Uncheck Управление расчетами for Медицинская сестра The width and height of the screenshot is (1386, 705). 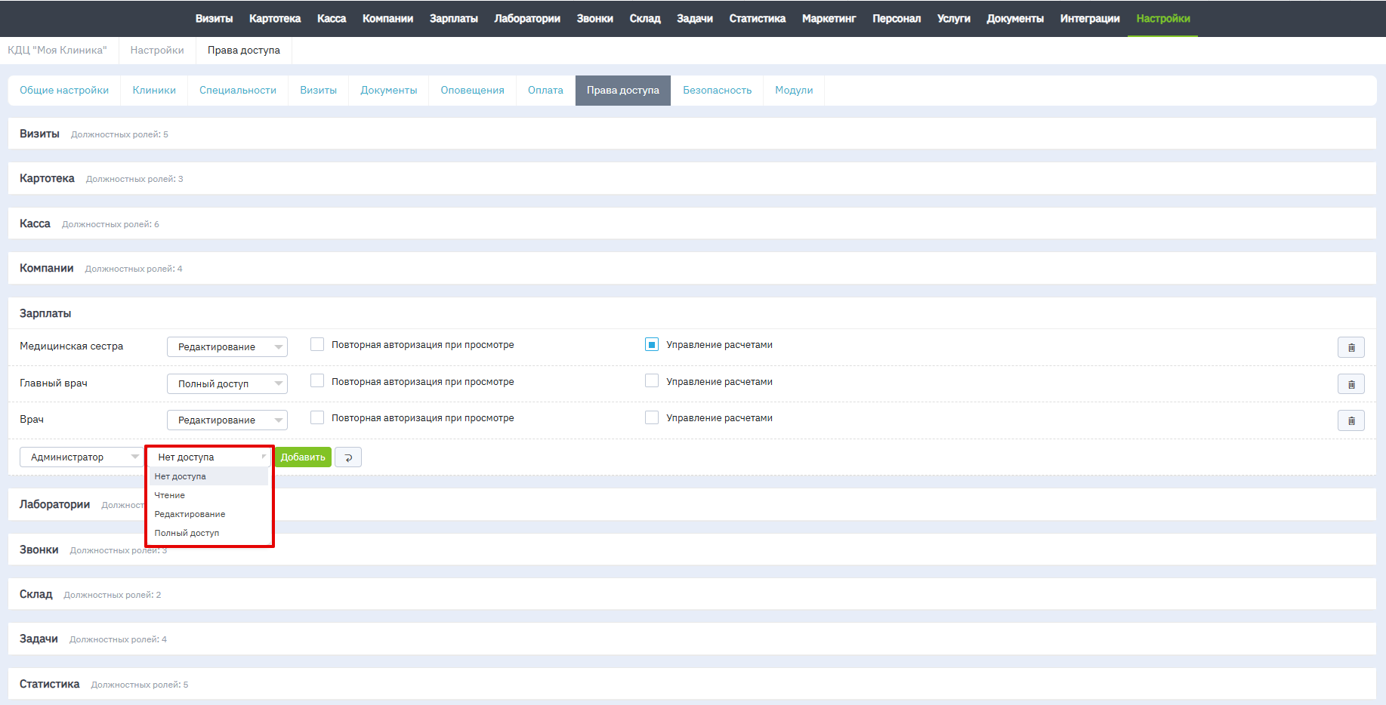[652, 345]
